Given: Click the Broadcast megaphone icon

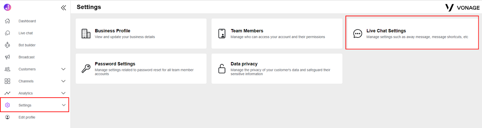Looking at the screenshot, I should pyautogui.click(x=8, y=57).
